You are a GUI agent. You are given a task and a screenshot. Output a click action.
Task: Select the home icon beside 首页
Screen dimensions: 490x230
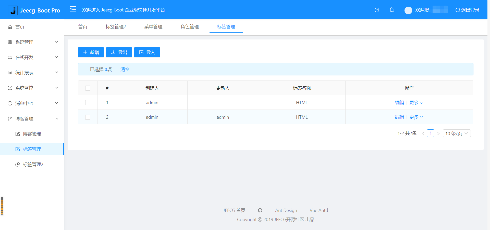[x=10, y=26]
